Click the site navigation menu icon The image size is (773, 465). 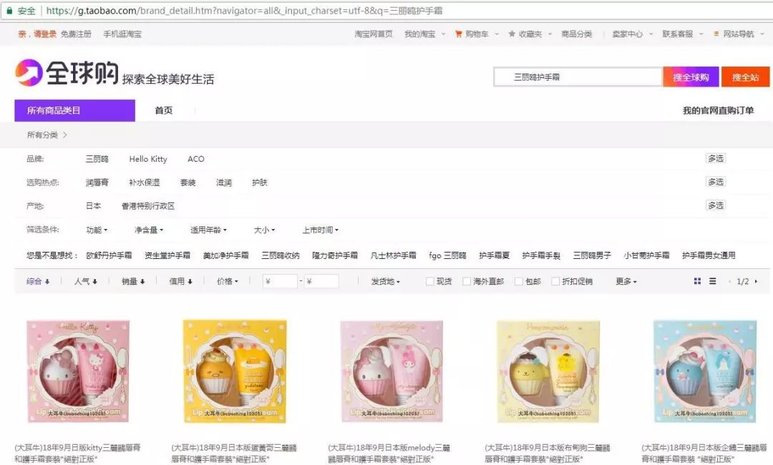pos(716,34)
